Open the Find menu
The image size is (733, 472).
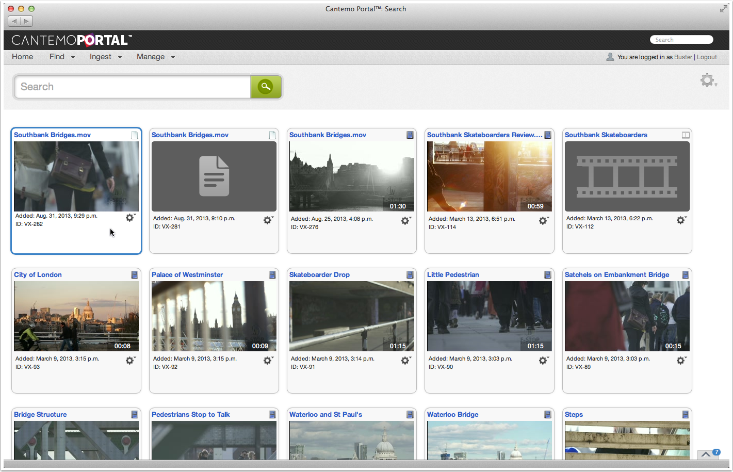(x=62, y=57)
